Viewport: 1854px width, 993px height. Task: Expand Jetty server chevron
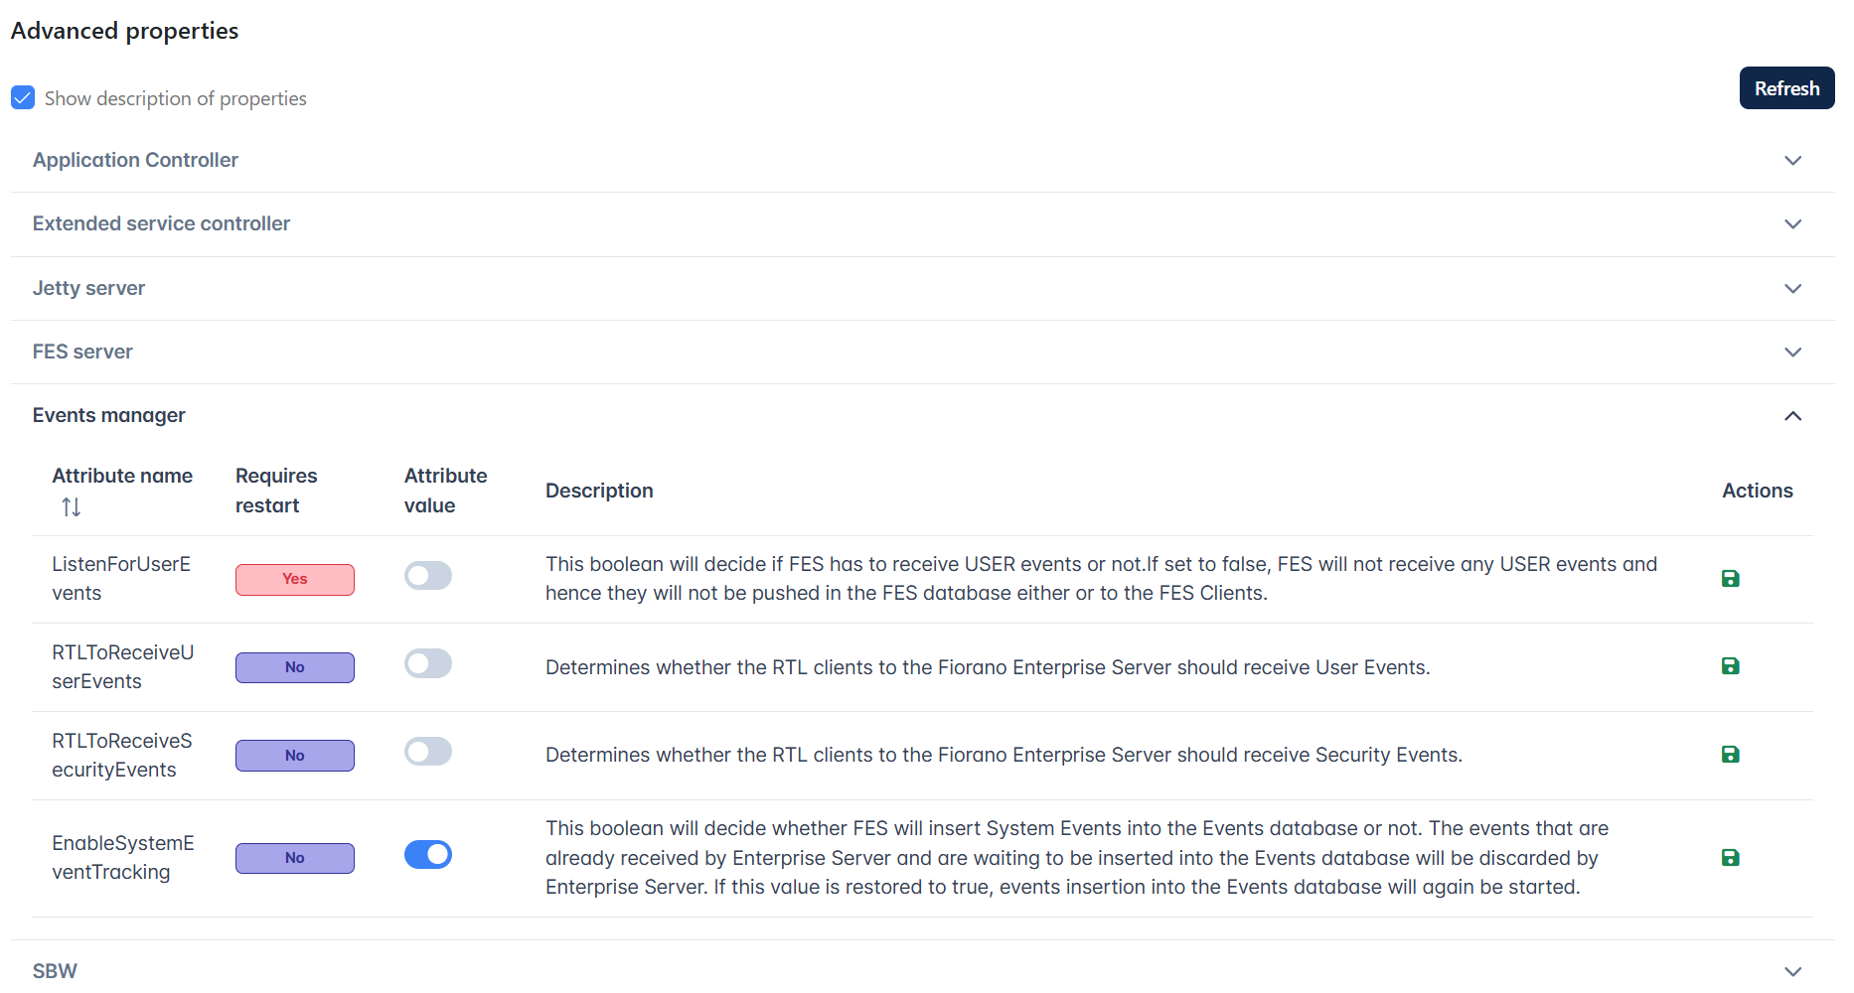click(x=1792, y=289)
